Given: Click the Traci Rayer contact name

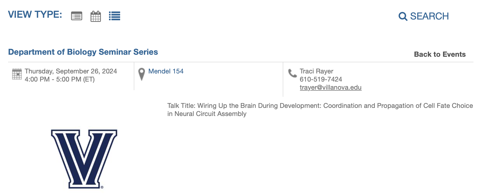Looking at the screenshot, I should pyautogui.click(x=316, y=71).
